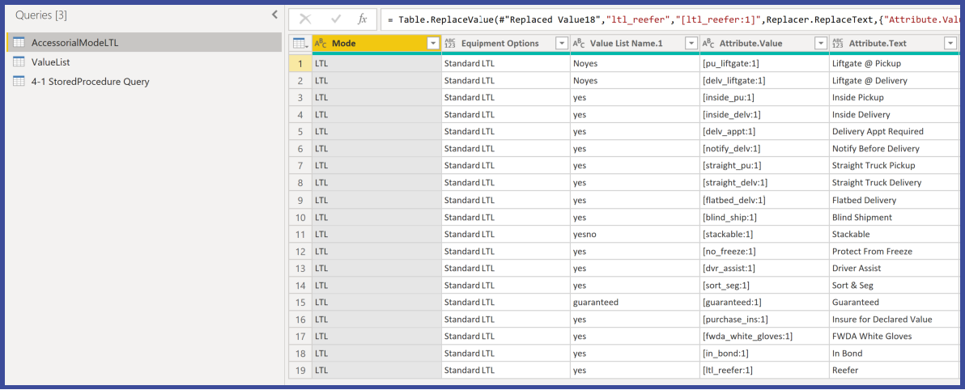Click the [delv_liftgate:1] cell
The image size is (965, 390).
pyautogui.click(x=764, y=81)
